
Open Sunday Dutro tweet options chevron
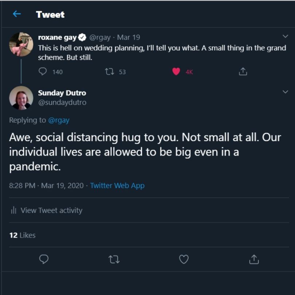click(x=286, y=92)
